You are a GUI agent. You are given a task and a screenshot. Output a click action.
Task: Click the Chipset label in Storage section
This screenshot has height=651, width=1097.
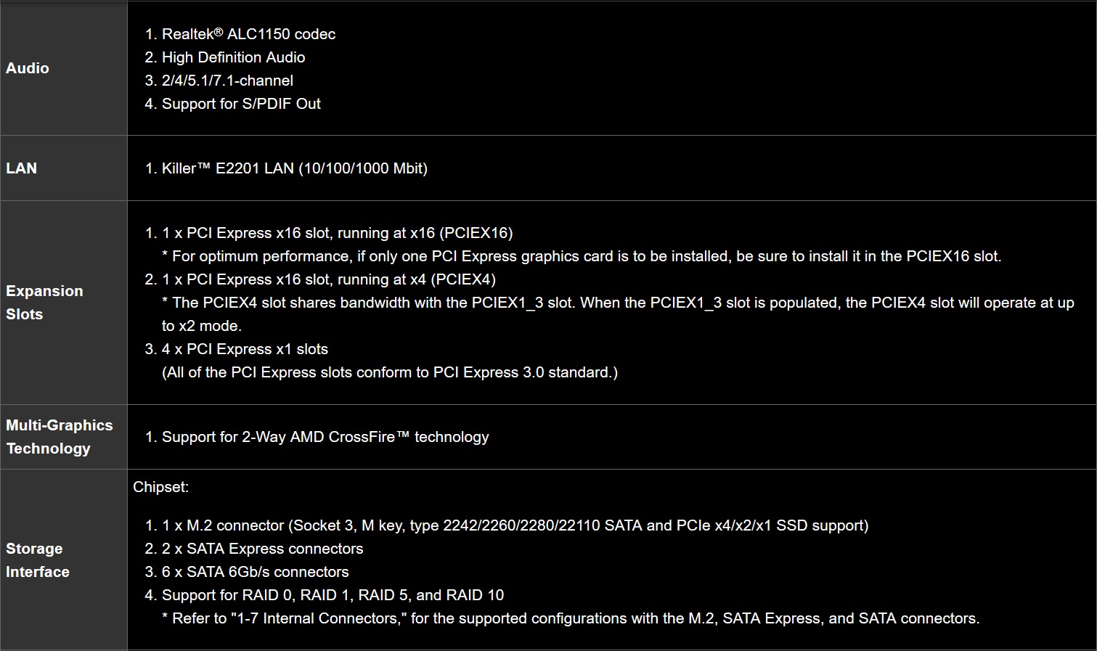(x=160, y=487)
